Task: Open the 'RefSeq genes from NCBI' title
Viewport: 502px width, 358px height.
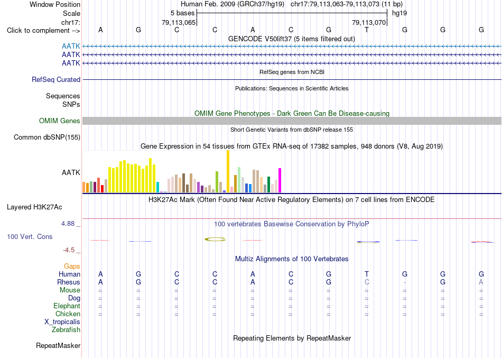Action: coord(292,72)
